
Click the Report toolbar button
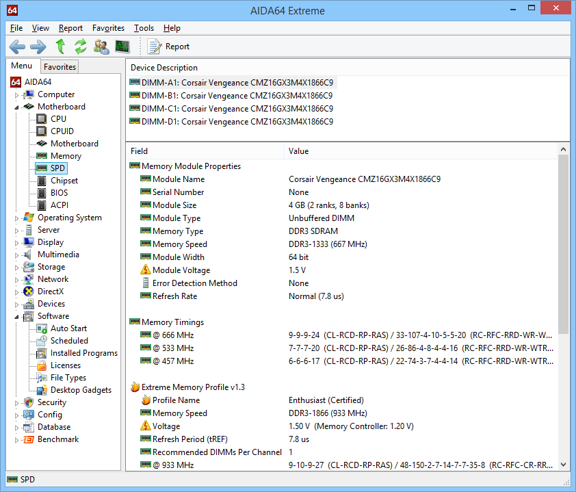point(169,47)
